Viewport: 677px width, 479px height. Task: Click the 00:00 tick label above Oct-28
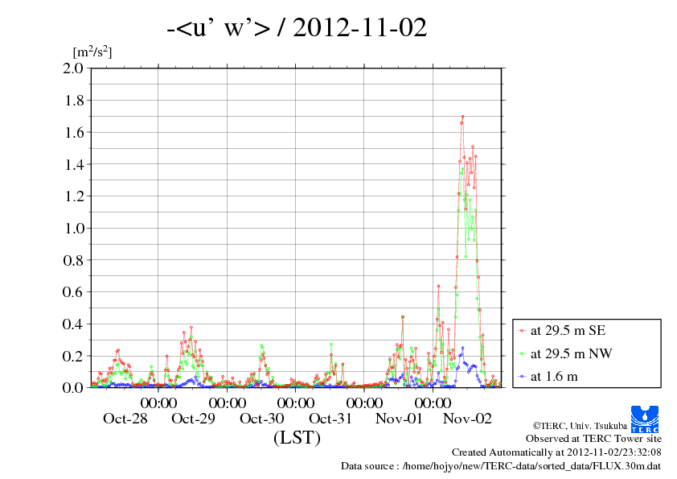click(158, 403)
